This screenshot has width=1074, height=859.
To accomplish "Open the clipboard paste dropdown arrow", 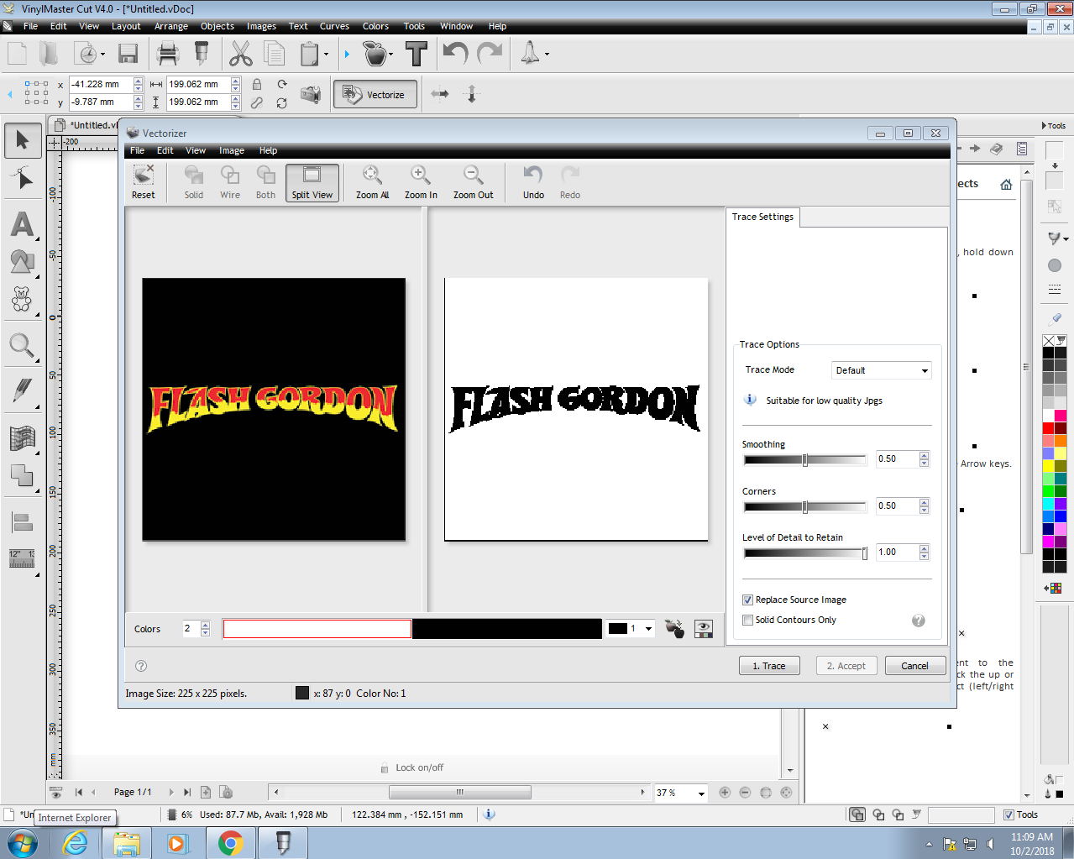I will click(x=327, y=55).
